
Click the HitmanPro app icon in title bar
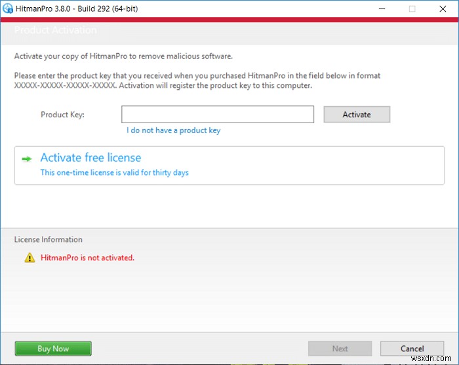point(8,9)
